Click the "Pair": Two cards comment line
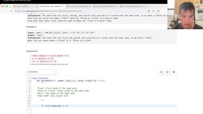The image size is (203, 114). [x=56, y=93]
